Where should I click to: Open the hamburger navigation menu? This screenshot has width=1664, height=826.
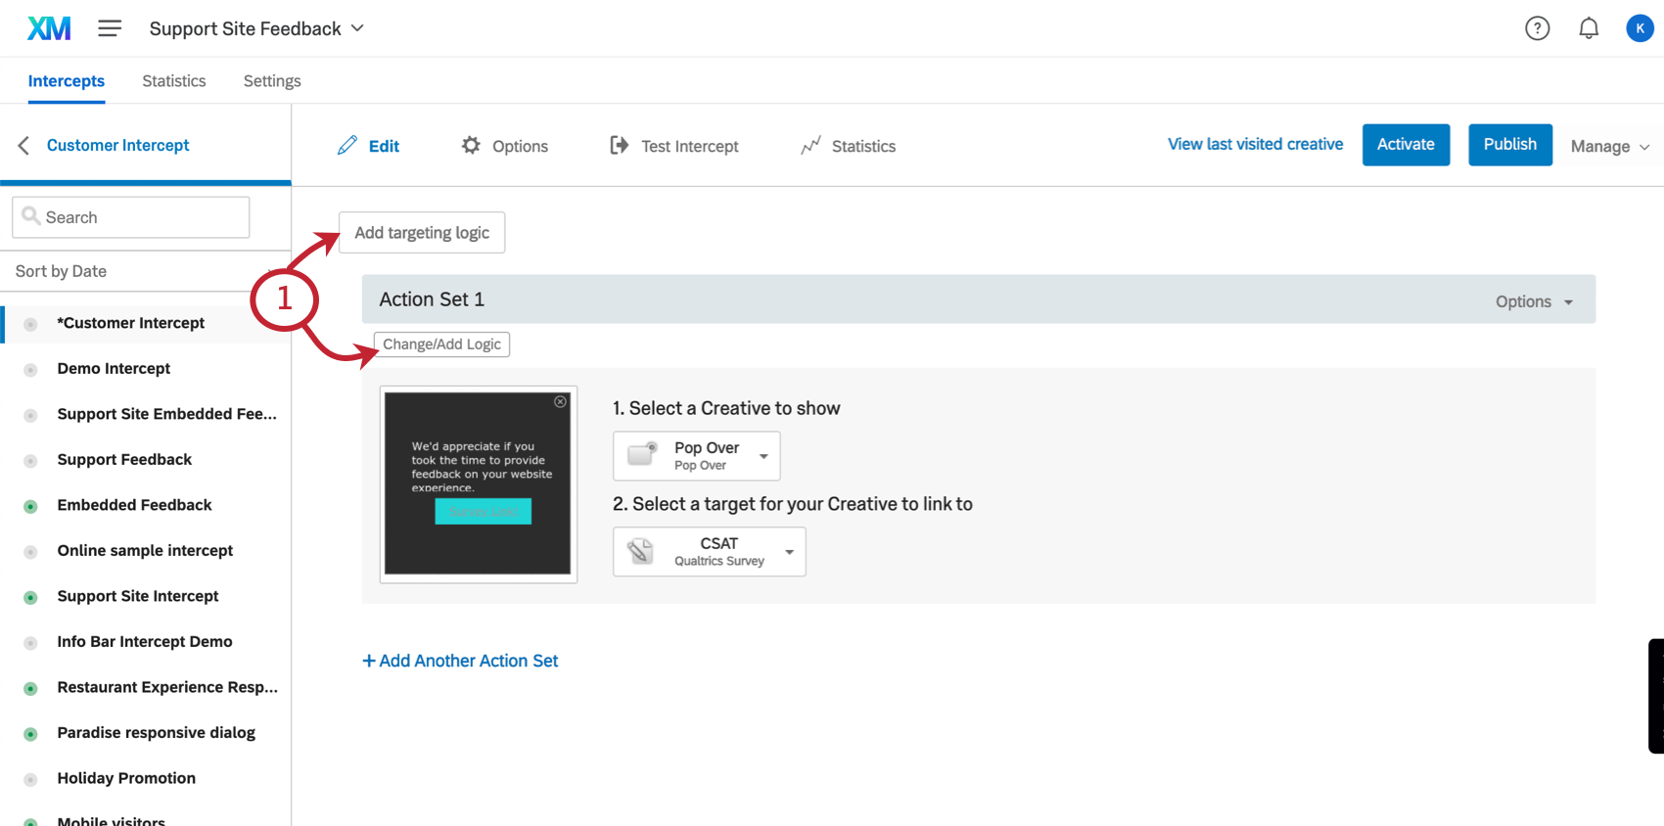point(110,28)
